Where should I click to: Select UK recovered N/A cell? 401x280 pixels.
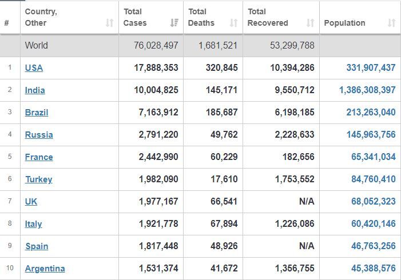[x=307, y=201]
